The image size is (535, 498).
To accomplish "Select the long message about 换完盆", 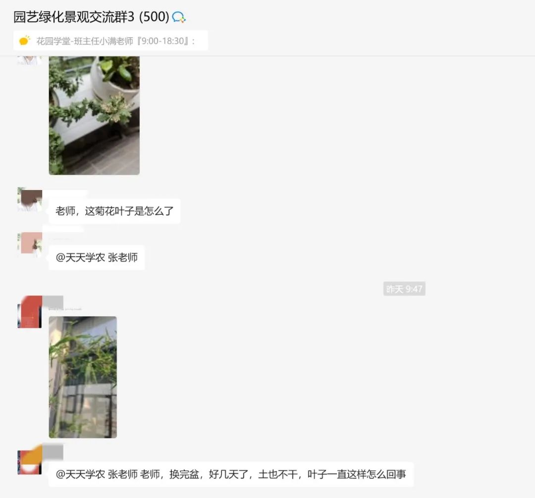I will (231, 474).
